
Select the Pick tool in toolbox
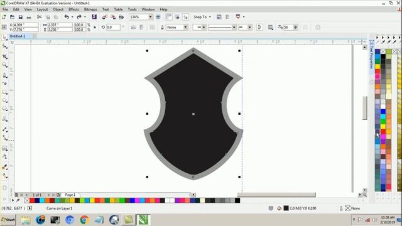[x=4, y=38]
